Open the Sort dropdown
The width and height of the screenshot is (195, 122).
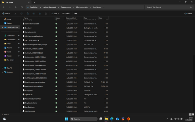pyautogui.click(x=55, y=14)
